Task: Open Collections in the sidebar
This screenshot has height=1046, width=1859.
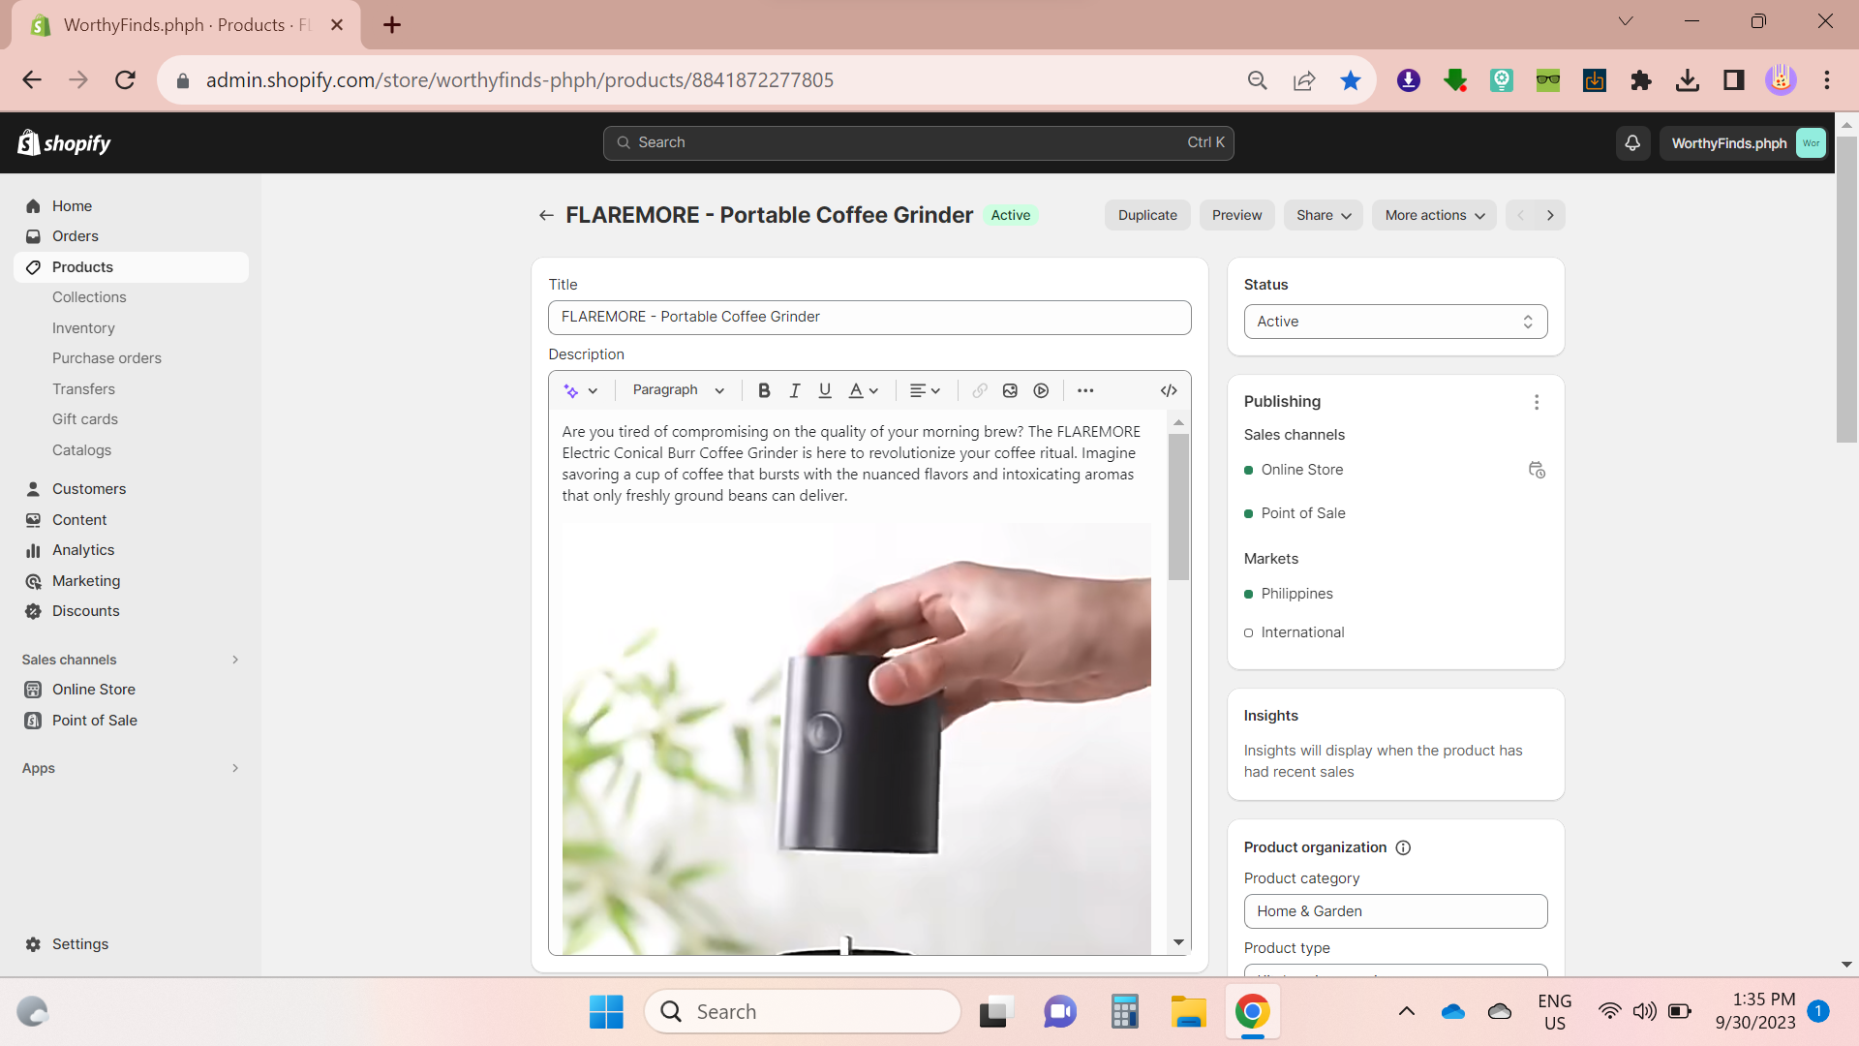Action: pyautogui.click(x=89, y=297)
